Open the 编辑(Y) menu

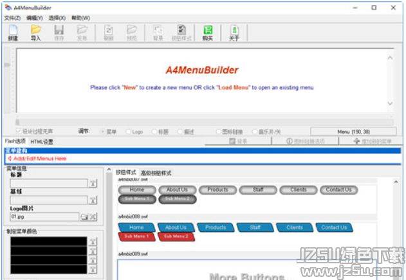[x=35, y=18]
